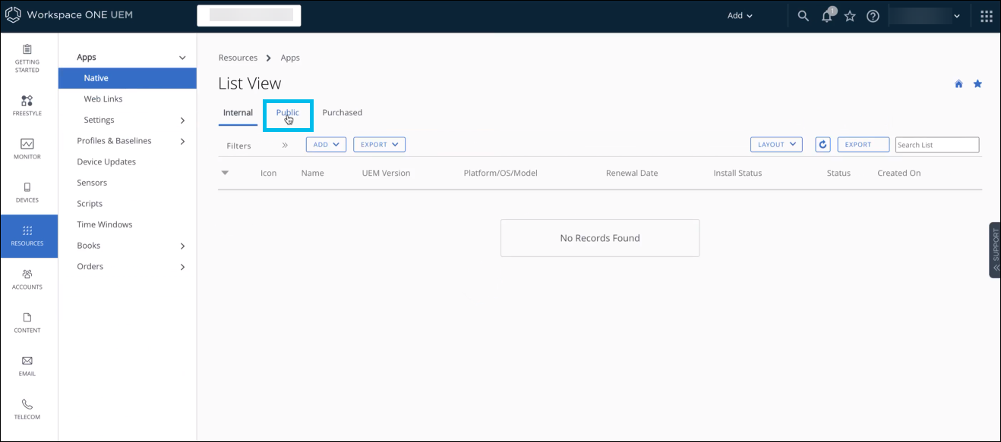Open Sensors menu item

[92, 183]
